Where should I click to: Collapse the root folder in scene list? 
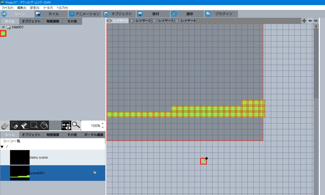point(2,147)
